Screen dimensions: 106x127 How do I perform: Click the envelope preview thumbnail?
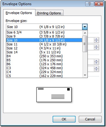click(x=54, y=95)
